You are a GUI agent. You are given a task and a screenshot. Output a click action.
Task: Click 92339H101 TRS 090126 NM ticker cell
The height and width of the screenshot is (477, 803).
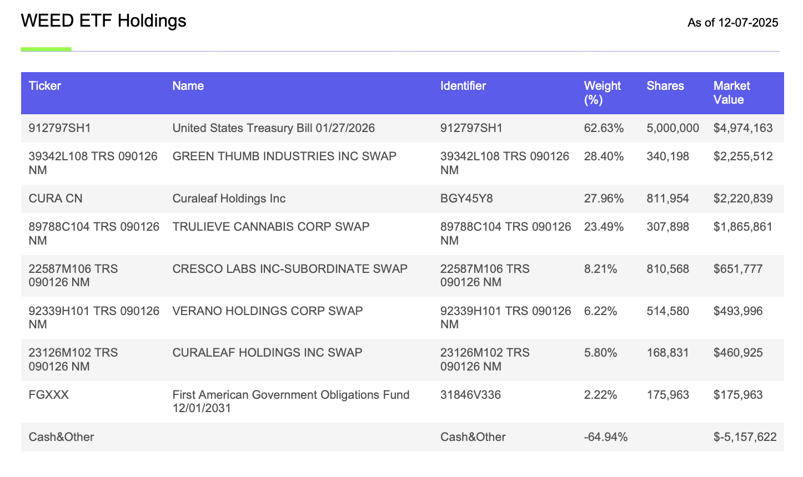[94, 318]
